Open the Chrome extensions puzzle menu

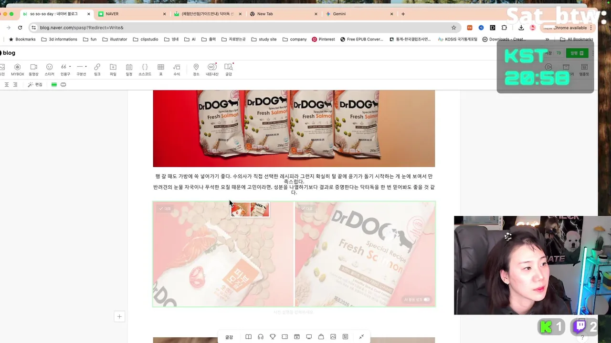(x=504, y=28)
